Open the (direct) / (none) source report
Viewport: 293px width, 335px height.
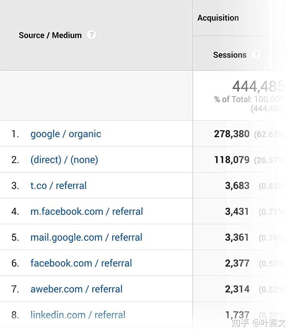[x=64, y=160]
